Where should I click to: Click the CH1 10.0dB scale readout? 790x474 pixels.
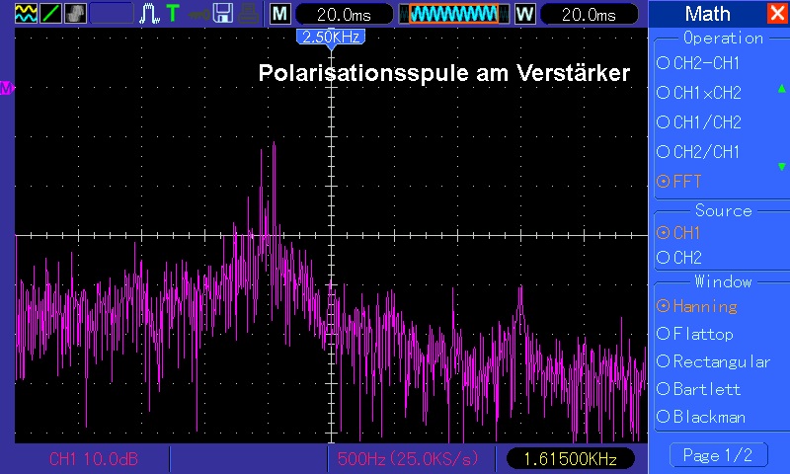tap(94, 459)
